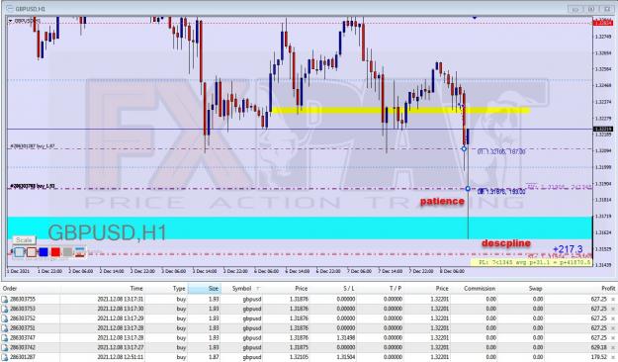Select order icon for order 286303753
Viewport: 618px width, 362px height.
[5, 309]
